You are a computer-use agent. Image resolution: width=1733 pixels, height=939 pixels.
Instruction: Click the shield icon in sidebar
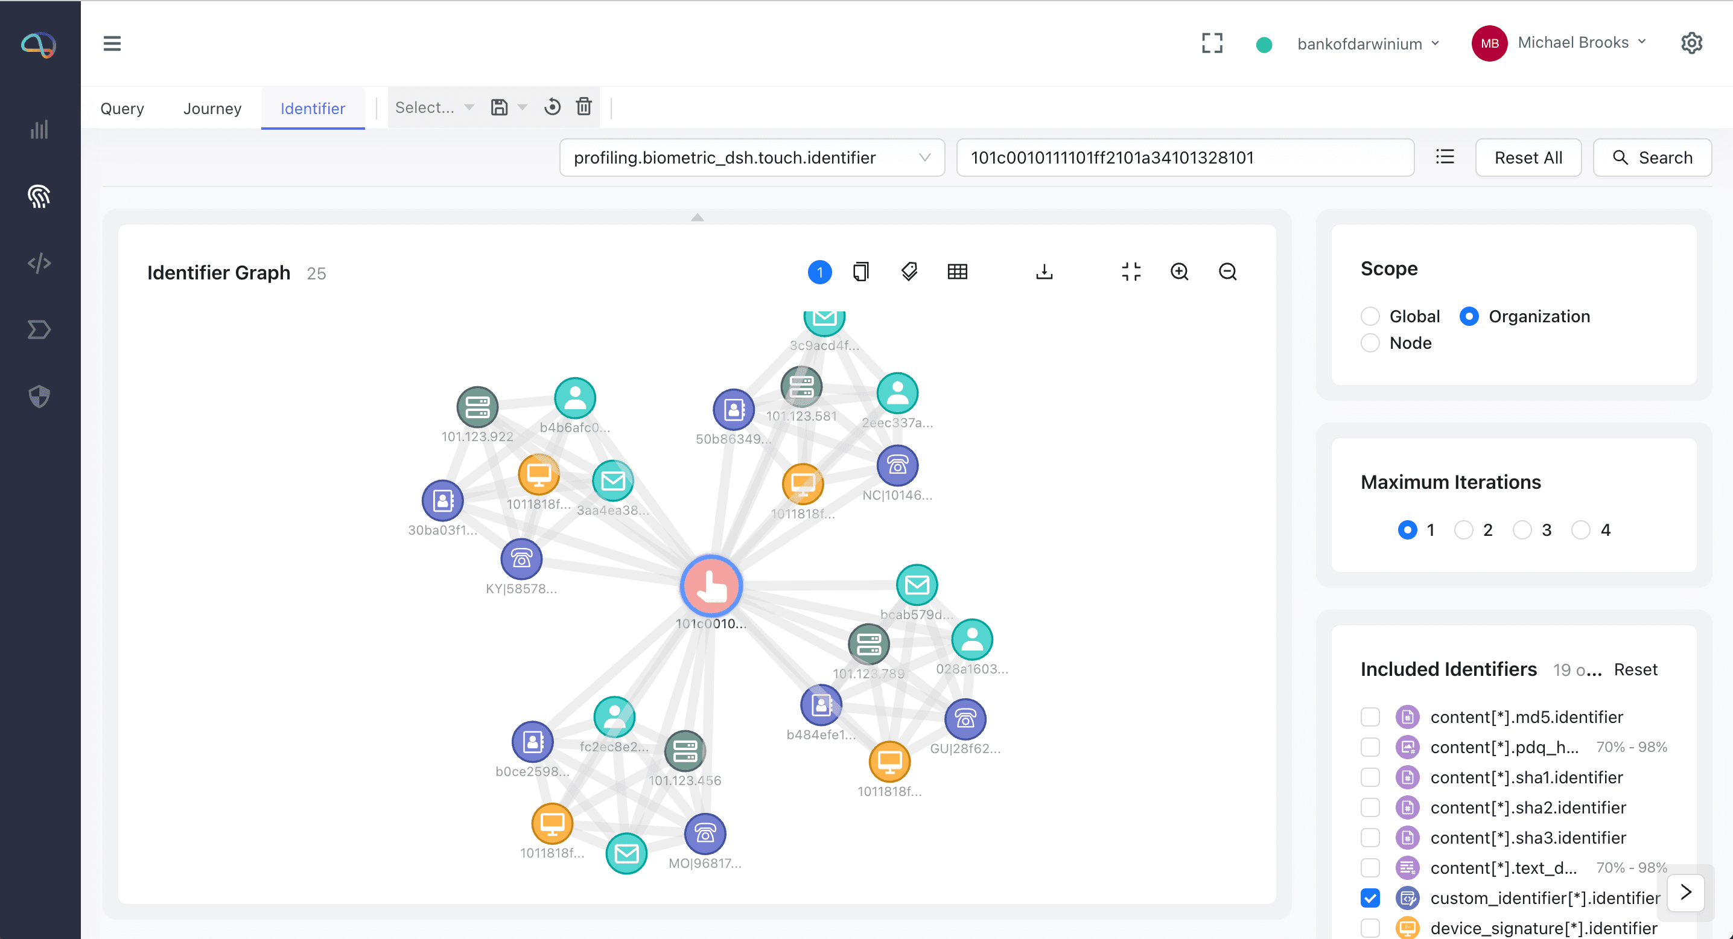[x=39, y=396]
